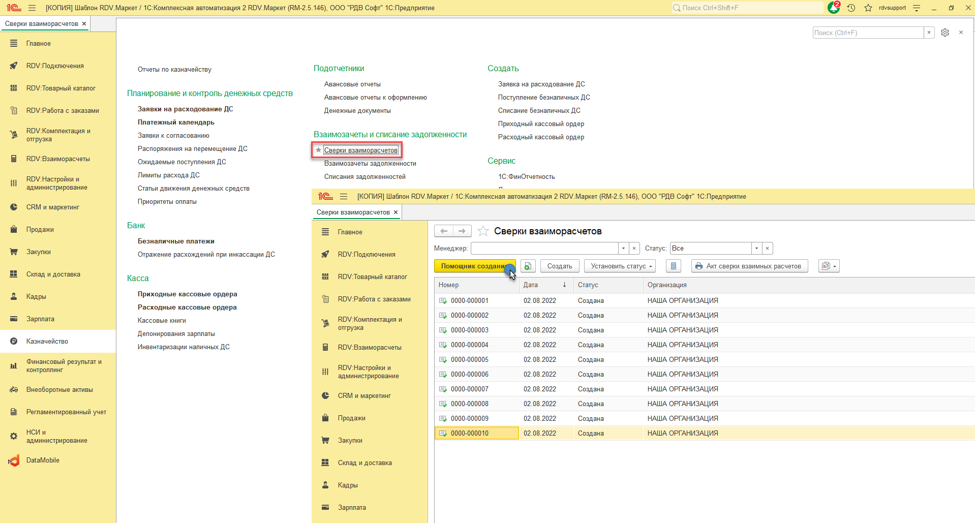Click the list view icon button

674,266
